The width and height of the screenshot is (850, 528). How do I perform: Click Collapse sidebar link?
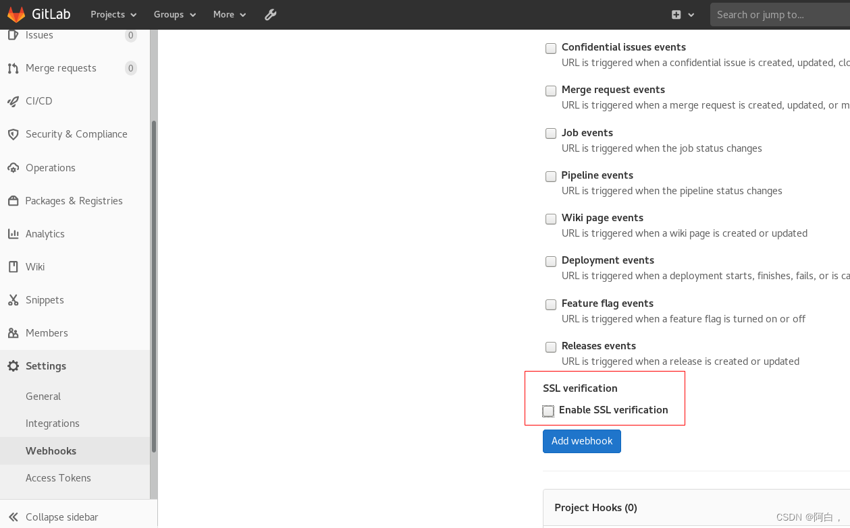coord(61,517)
